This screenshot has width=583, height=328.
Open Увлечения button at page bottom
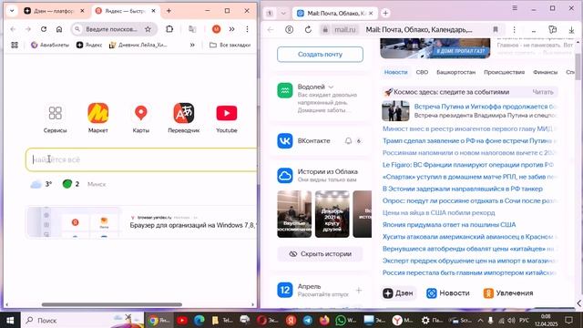point(508,293)
